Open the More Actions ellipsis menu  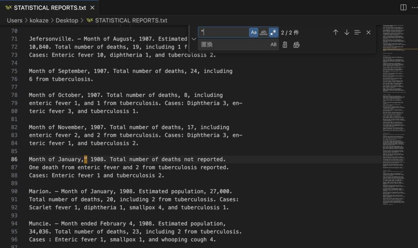click(415, 7)
